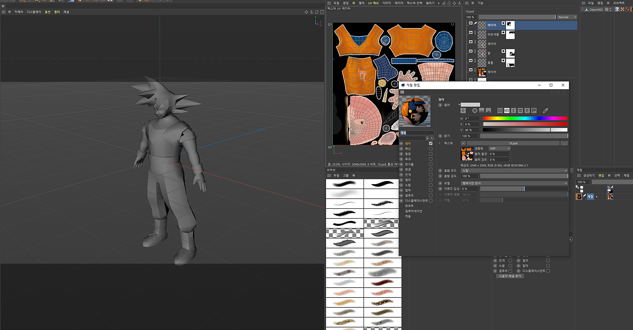Open the 모델 램버시안 반사 dropdown

tap(514, 183)
